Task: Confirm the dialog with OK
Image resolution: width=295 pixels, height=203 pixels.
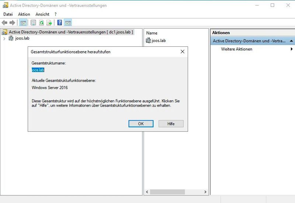Action: (x=141, y=124)
